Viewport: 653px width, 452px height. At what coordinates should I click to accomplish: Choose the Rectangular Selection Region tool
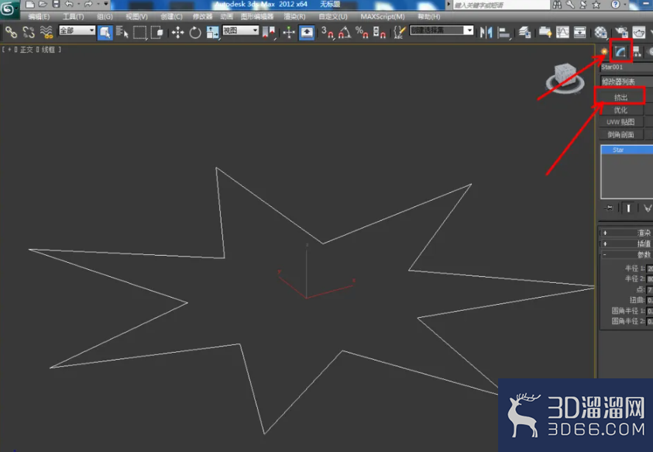(x=139, y=32)
